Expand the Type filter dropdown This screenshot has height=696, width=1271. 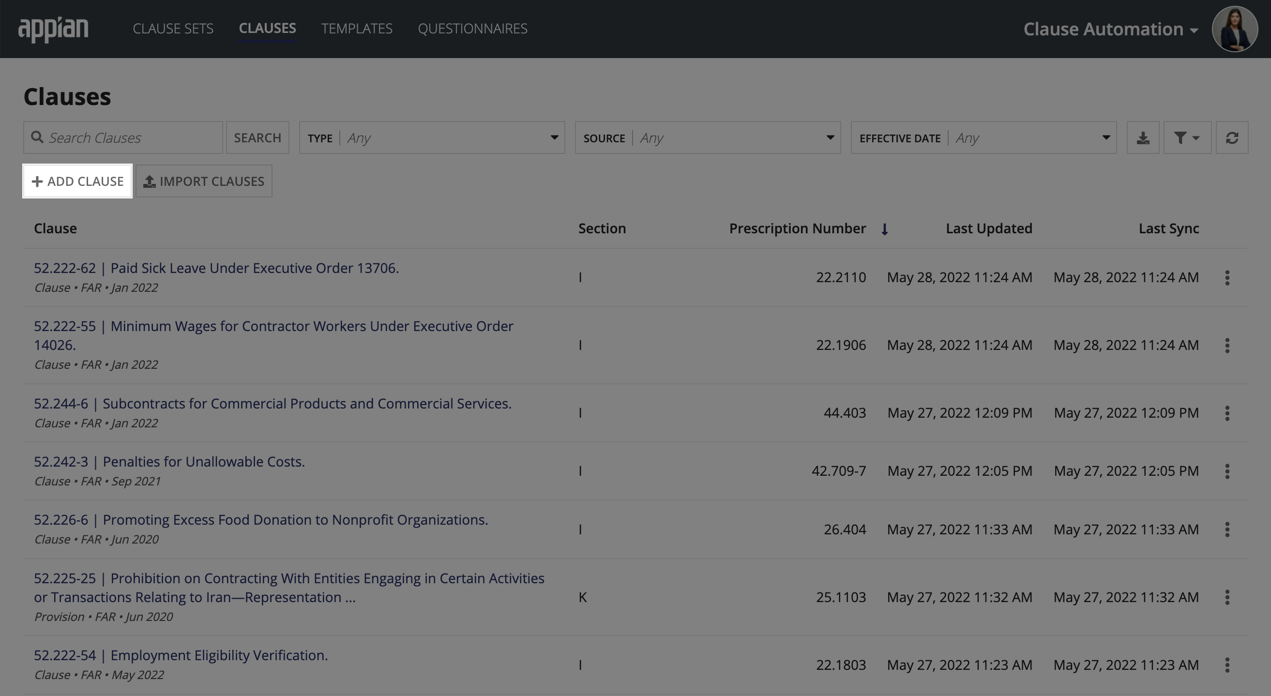[x=432, y=138]
